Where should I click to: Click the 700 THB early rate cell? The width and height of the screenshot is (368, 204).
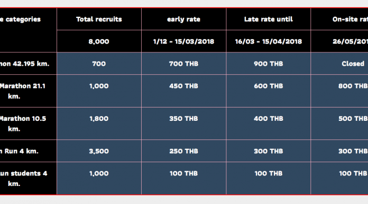click(184, 64)
